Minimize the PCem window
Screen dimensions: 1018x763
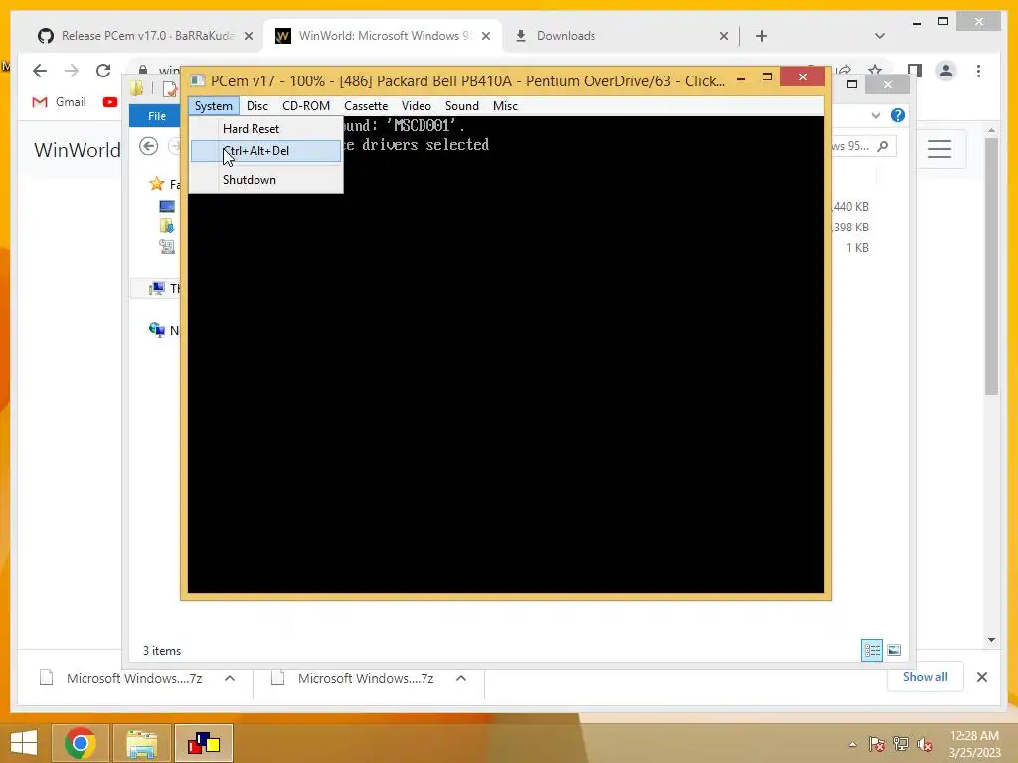pyautogui.click(x=740, y=77)
